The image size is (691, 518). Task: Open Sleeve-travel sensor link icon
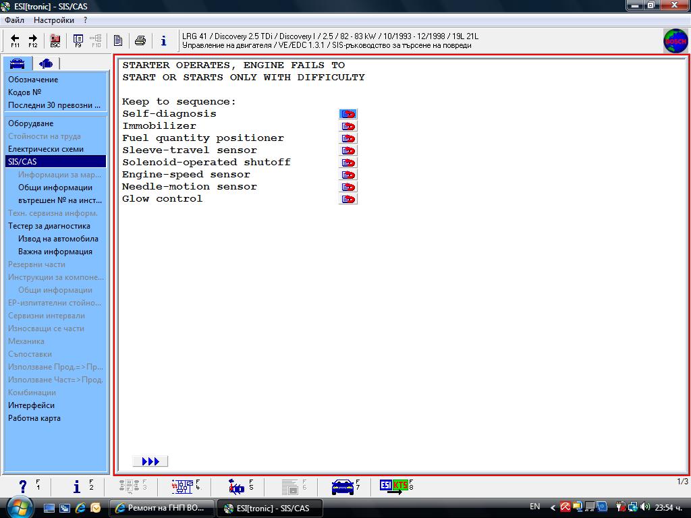point(348,150)
